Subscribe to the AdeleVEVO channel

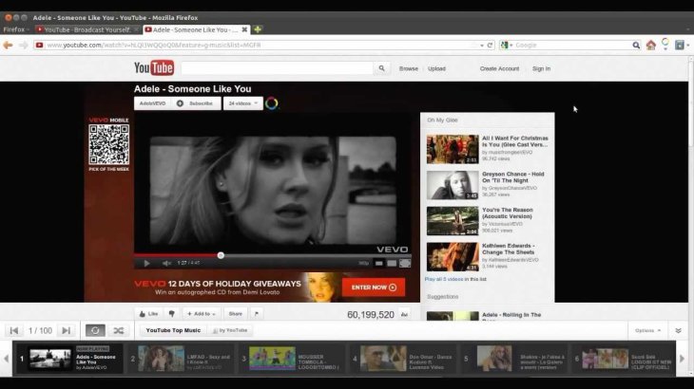pos(196,103)
